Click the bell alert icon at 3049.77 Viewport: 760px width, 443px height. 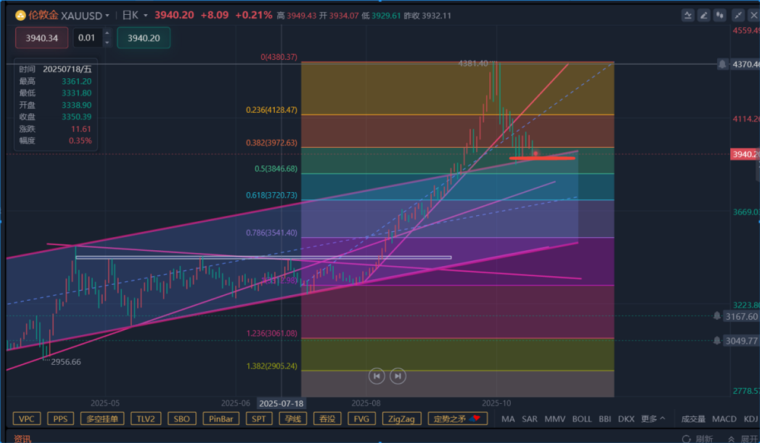click(x=717, y=340)
